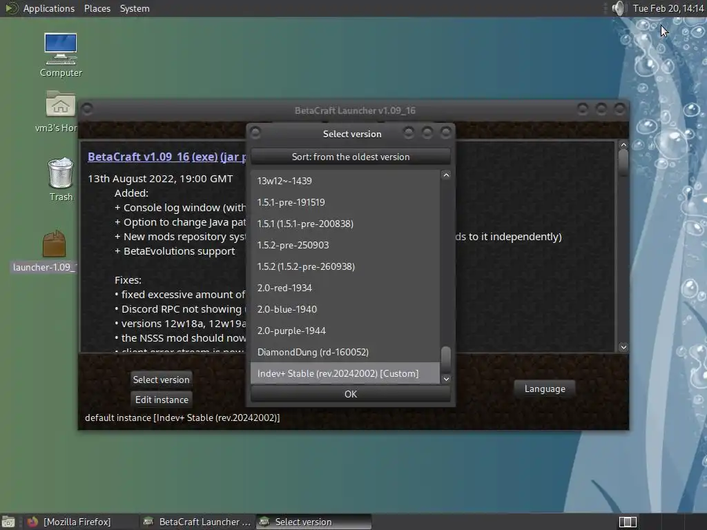Click the clock showing Tue Feb 20, 14:14

click(x=668, y=8)
